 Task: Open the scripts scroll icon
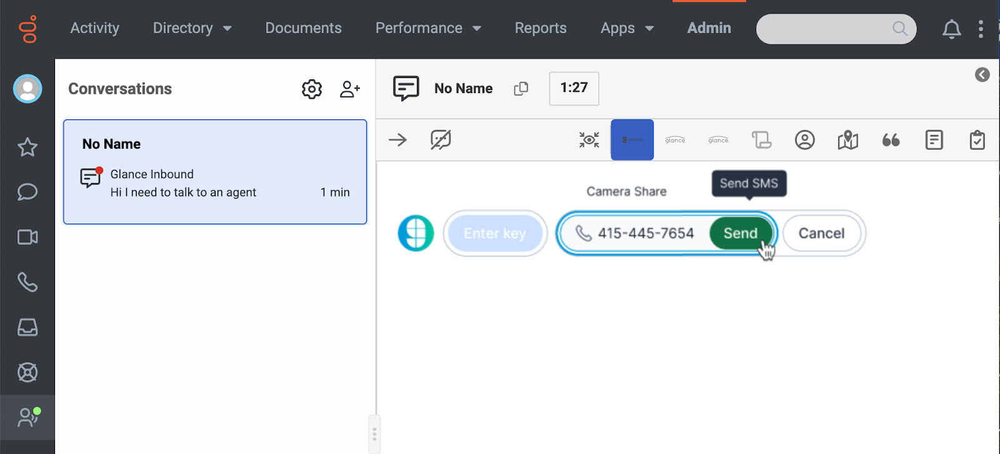click(x=761, y=140)
